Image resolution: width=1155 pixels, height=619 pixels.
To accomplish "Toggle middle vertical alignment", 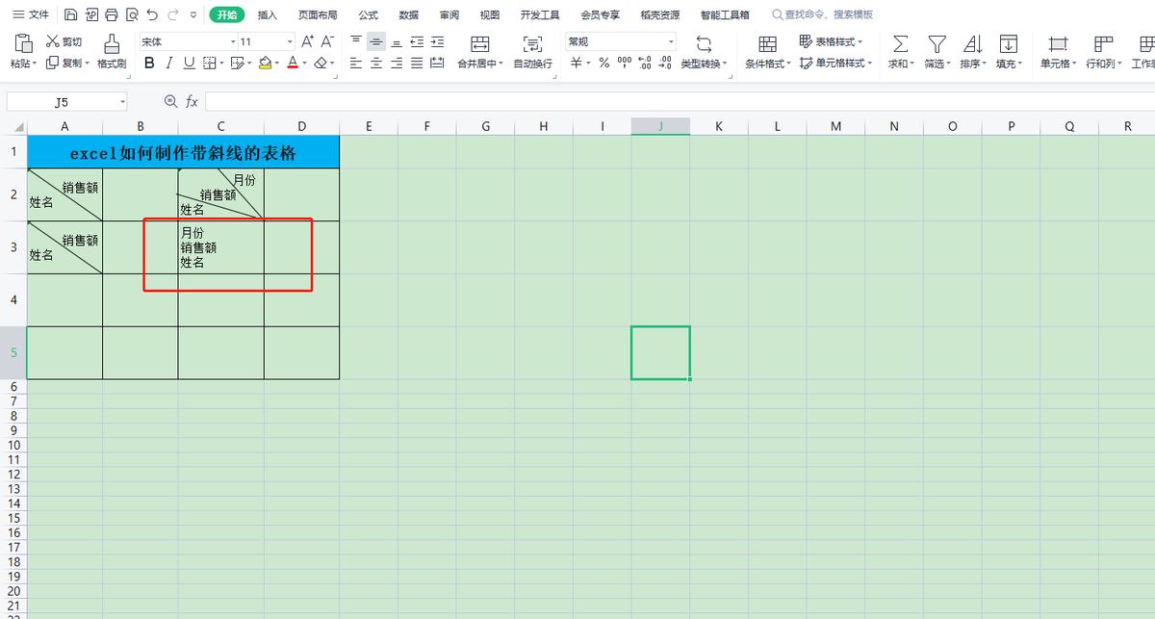I will [x=376, y=41].
